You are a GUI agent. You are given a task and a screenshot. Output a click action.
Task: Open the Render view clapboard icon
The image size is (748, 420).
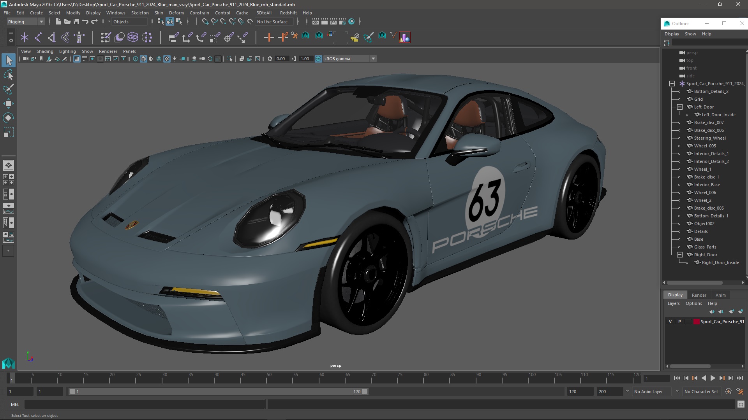(x=315, y=22)
